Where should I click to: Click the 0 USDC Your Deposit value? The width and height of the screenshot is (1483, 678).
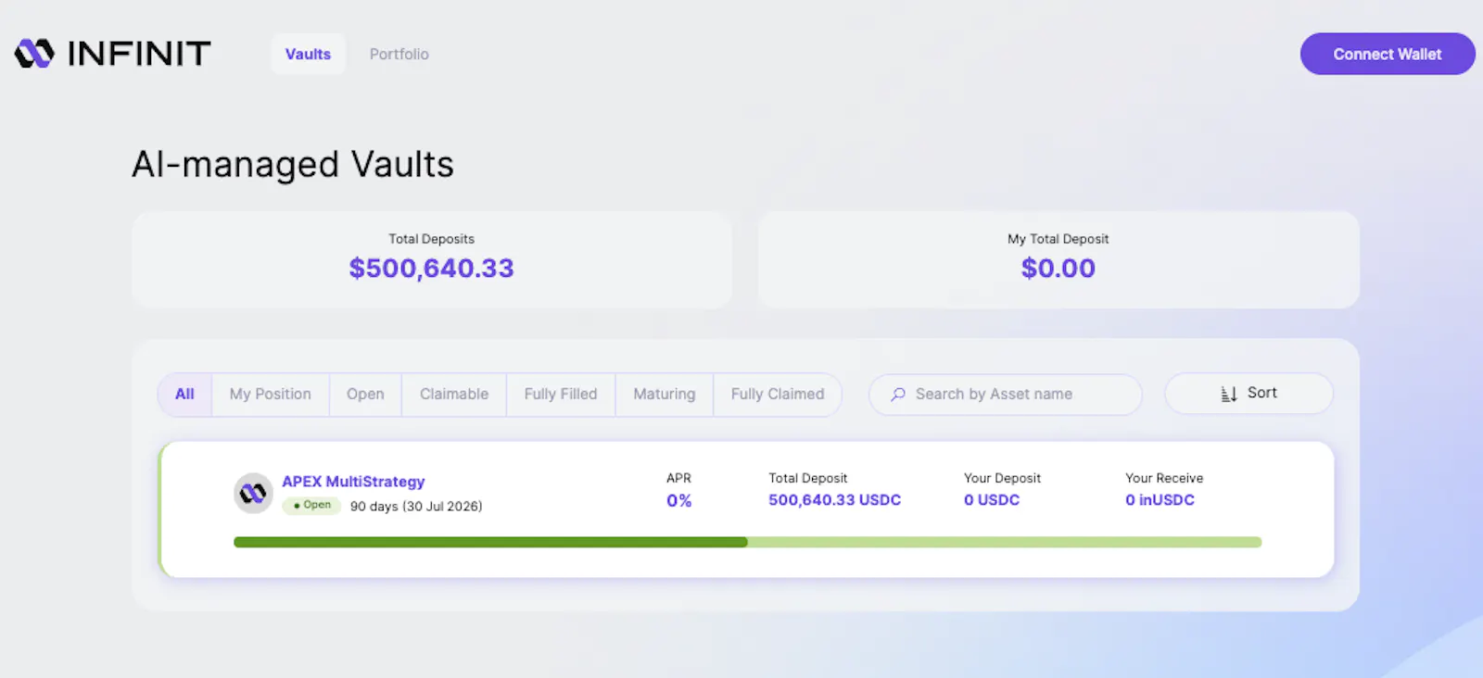(992, 500)
